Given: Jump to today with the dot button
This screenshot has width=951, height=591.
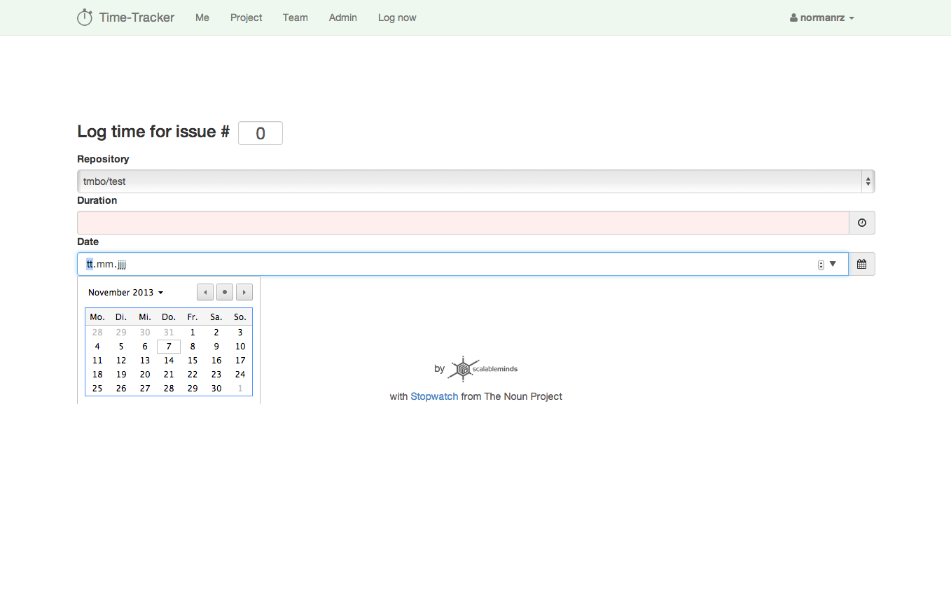Looking at the screenshot, I should 225,292.
